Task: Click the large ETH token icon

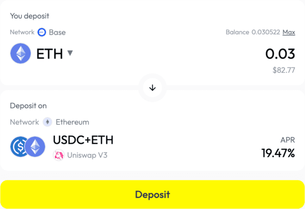Action: click(x=20, y=54)
